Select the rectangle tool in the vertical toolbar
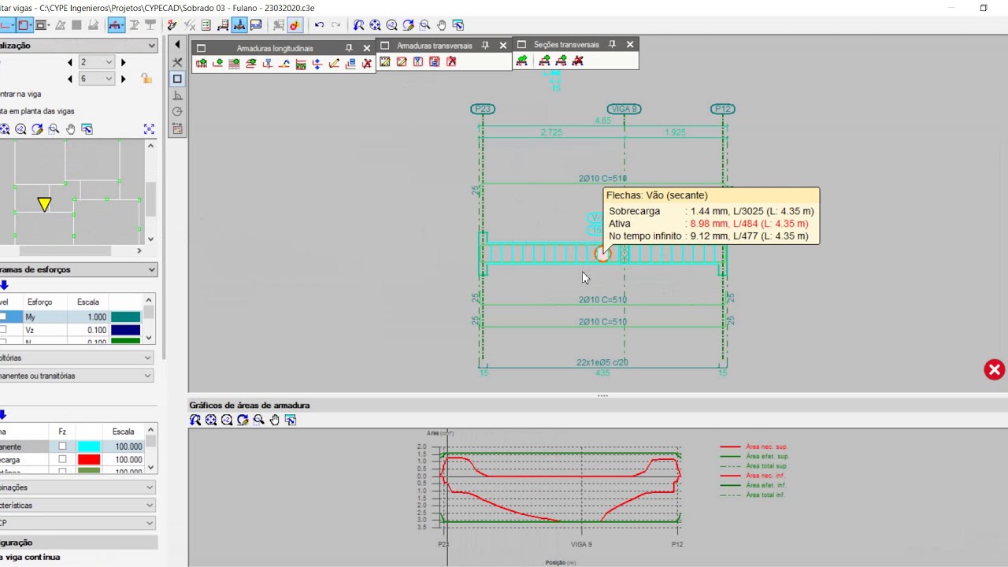 177,79
